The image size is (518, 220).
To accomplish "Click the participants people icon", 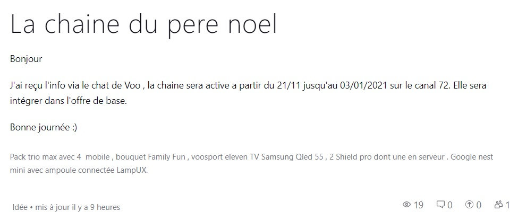I will point(498,205).
